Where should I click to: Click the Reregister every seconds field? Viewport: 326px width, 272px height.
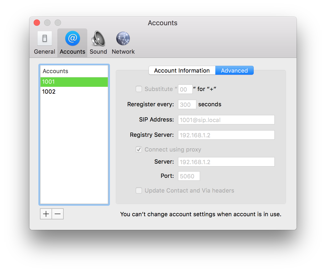coord(187,104)
